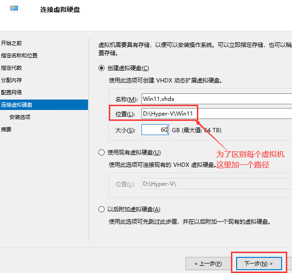Focus the disk size field showing 60
This screenshot has height=273, width=292.
[155, 130]
